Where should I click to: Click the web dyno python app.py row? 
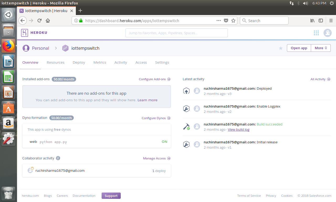pyautogui.click(x=97, y=142)
